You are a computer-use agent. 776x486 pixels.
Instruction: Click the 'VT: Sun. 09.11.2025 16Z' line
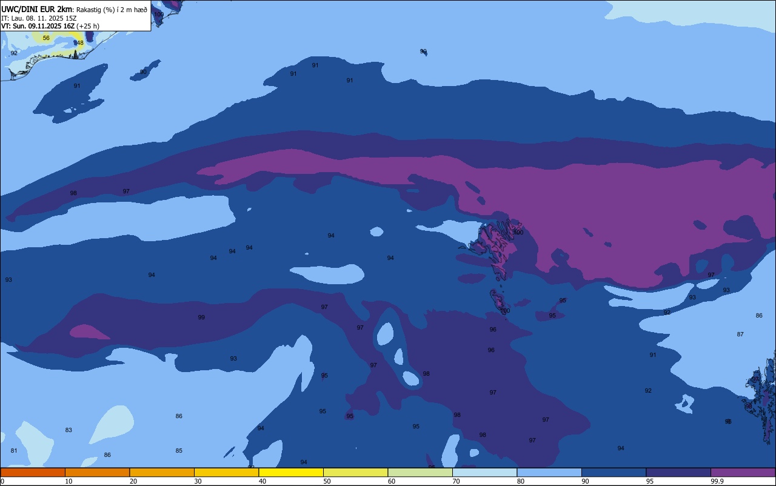pos(38,26)
